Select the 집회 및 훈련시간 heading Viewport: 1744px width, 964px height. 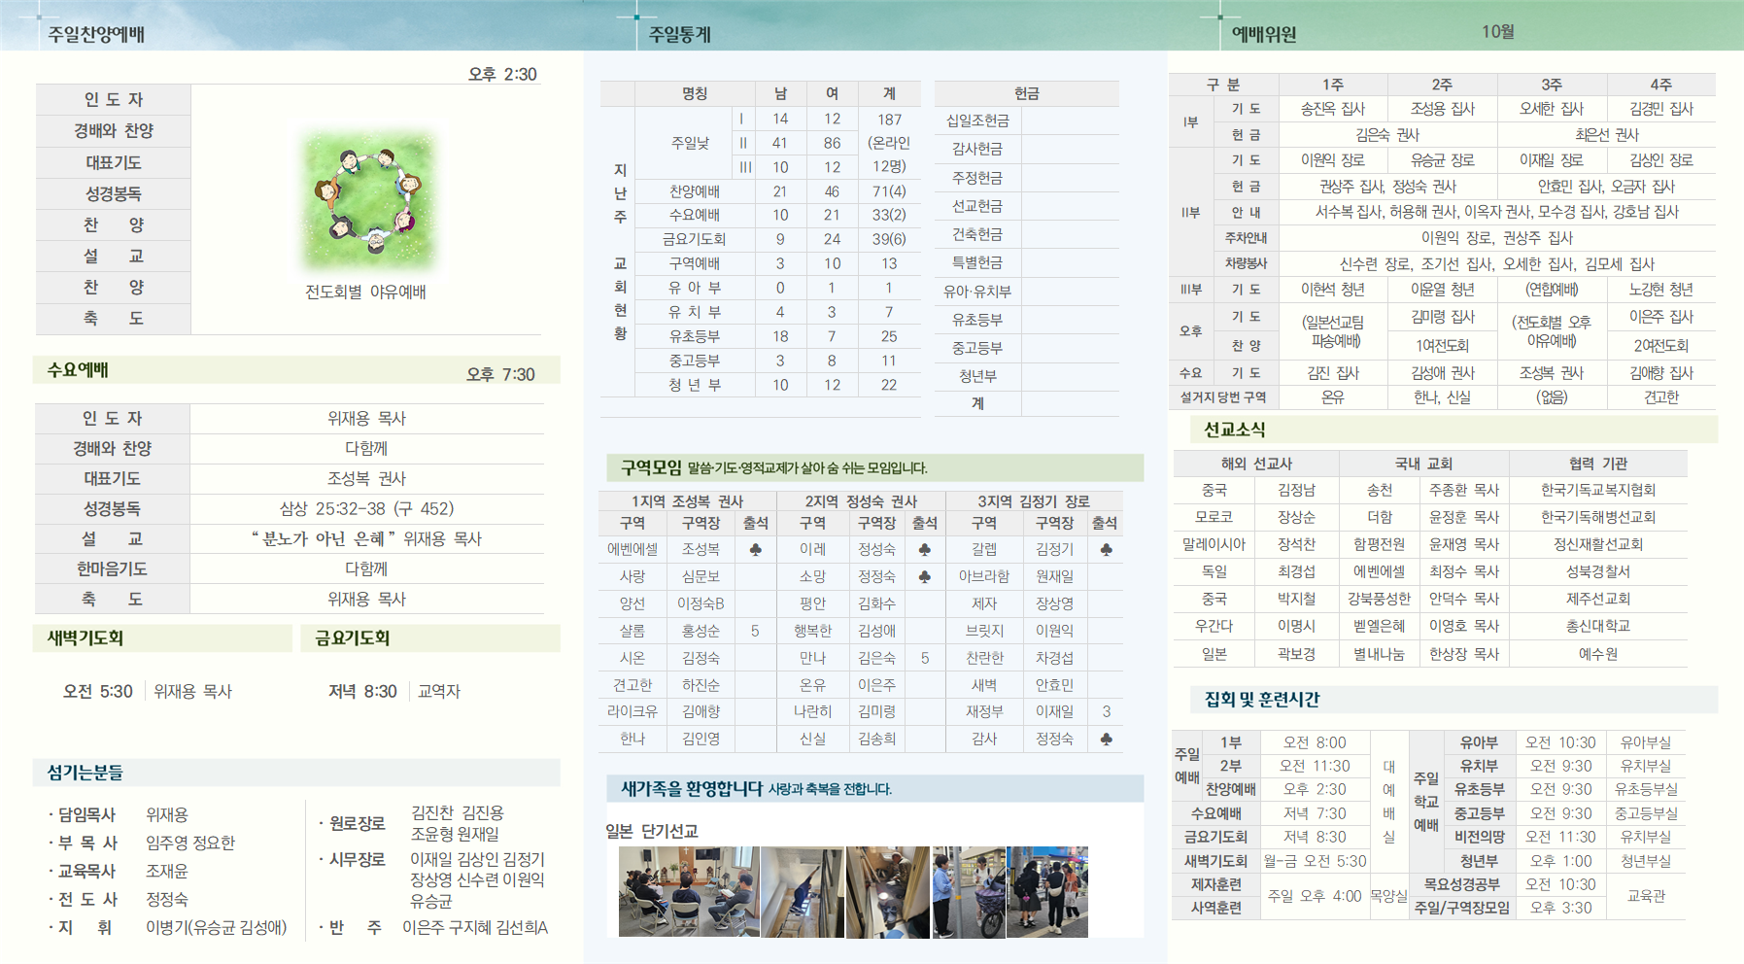(1262, 699)
